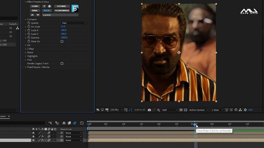The height and width of the screenshot is (148, 264).
Task: Click the Scale Y value
Action: coord(64,34)
